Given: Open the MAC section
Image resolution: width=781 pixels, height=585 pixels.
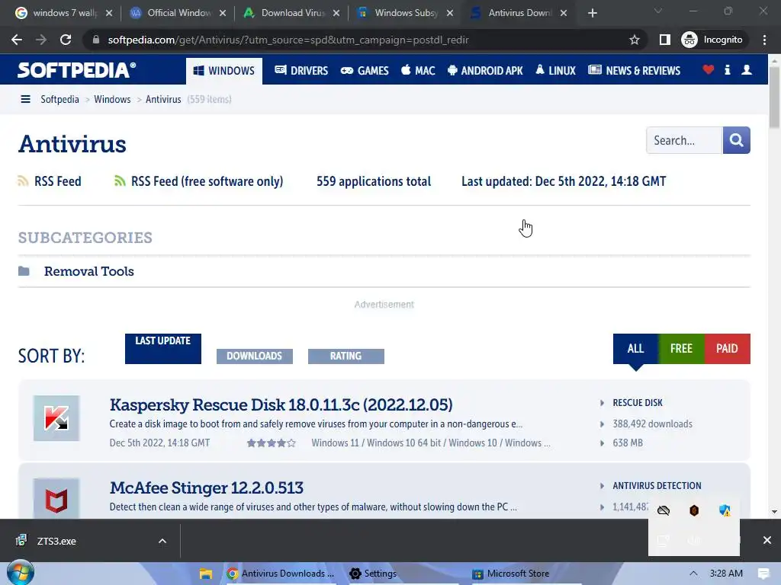Looking at the screenshot, I should pyautogui.click(x=418, y=71).
